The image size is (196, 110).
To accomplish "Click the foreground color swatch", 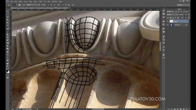I will [x=7, y=71].
